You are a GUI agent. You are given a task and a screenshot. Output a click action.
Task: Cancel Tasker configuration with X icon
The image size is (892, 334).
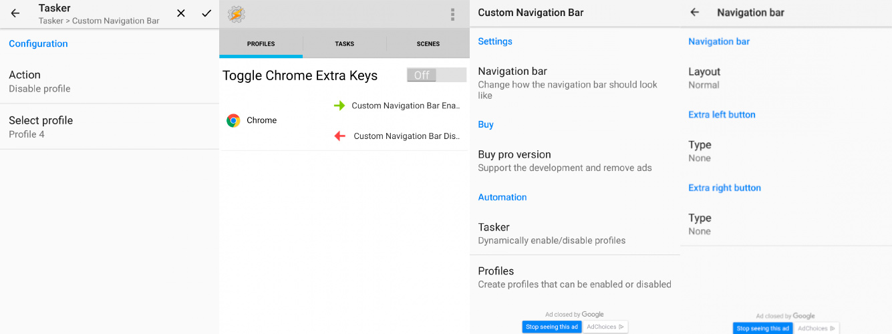click(x=181, y=13)
